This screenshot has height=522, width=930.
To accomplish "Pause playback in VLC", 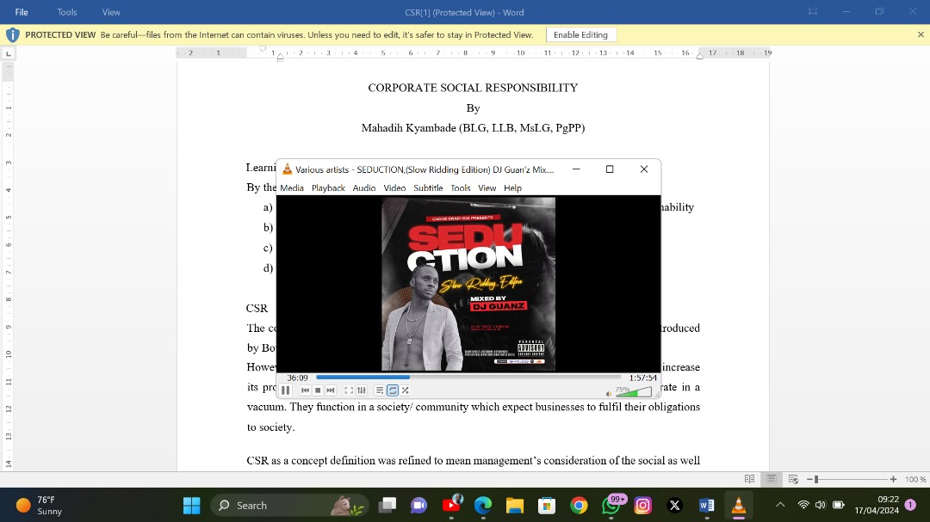I will (x=285, y=390).
